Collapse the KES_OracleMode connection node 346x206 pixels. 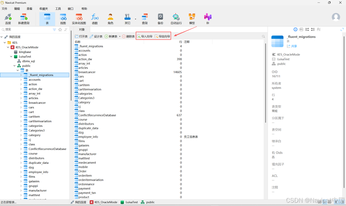(8, 47)
